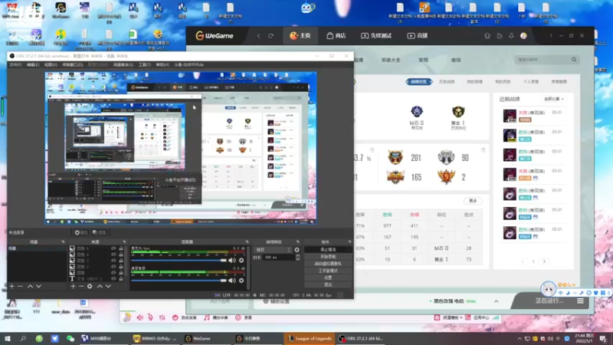Image resolution: width=613 pixels, height=345 pixels.
Task: Add a new OBS source with plus
Action: pyautogui.click(x=73, y=286)
